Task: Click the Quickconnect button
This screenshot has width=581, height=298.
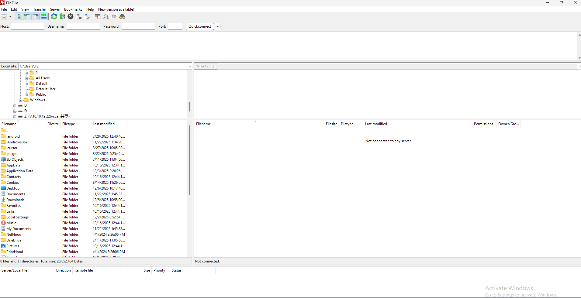Action: 200,26
